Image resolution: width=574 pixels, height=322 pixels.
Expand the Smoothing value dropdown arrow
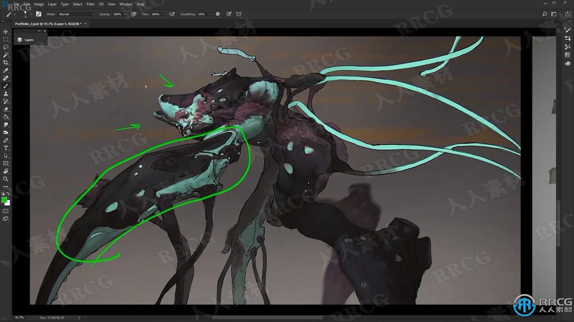click(210, 14)
